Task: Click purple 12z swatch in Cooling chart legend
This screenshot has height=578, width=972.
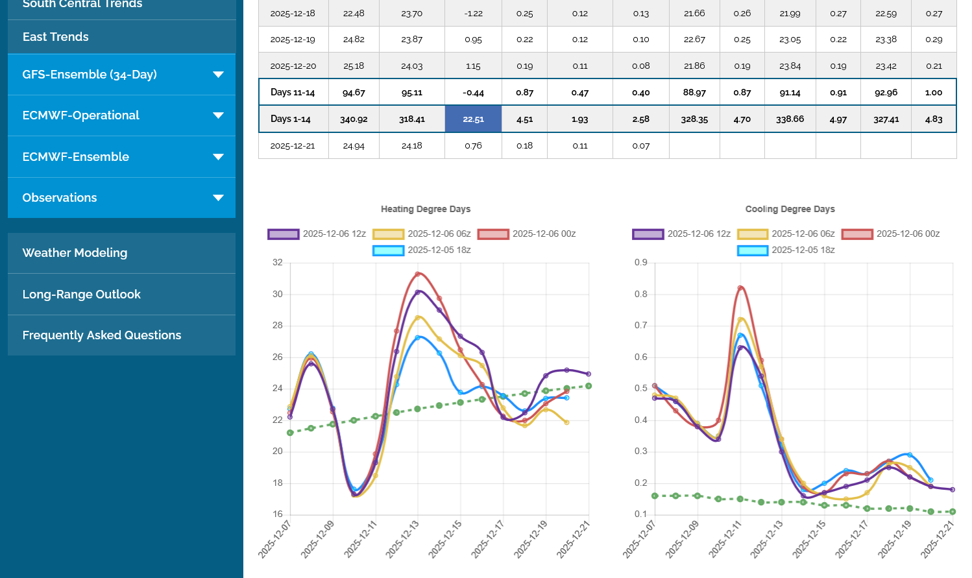Action: (x=648, y=234)
